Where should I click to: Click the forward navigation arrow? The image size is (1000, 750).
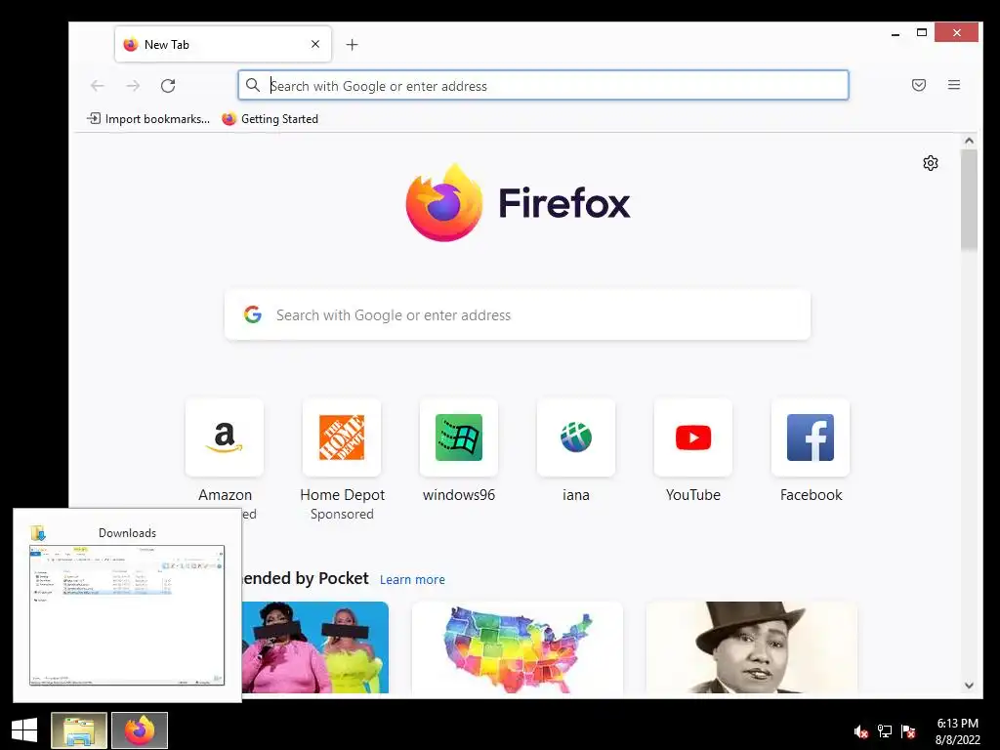[x=133, y=86]
